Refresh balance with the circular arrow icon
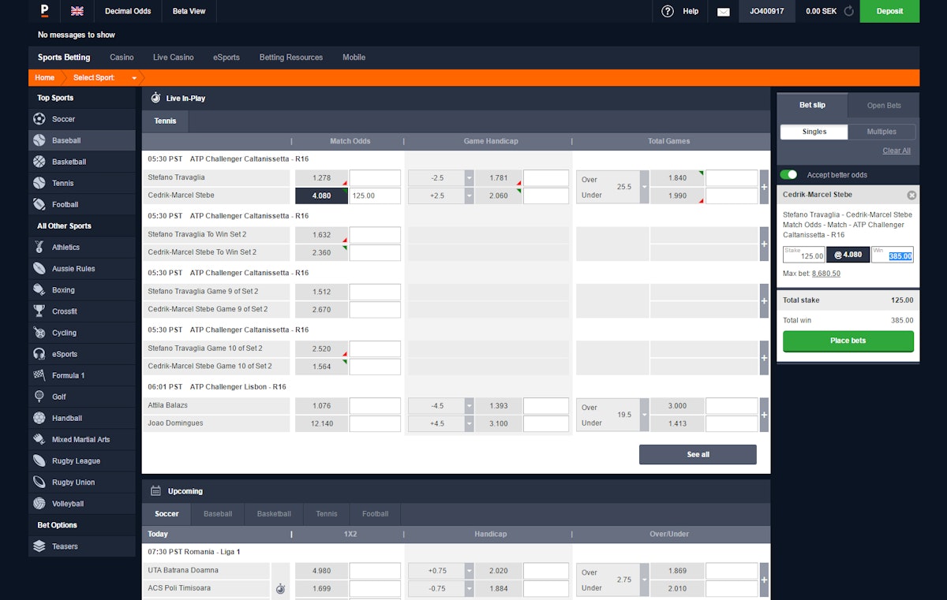The width and height of the screenshot is (947, 600). tap(849, 11)
